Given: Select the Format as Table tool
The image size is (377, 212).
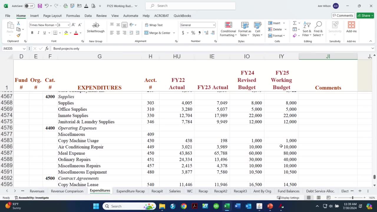Looking at the screenshot, I should tap(244, 29).
